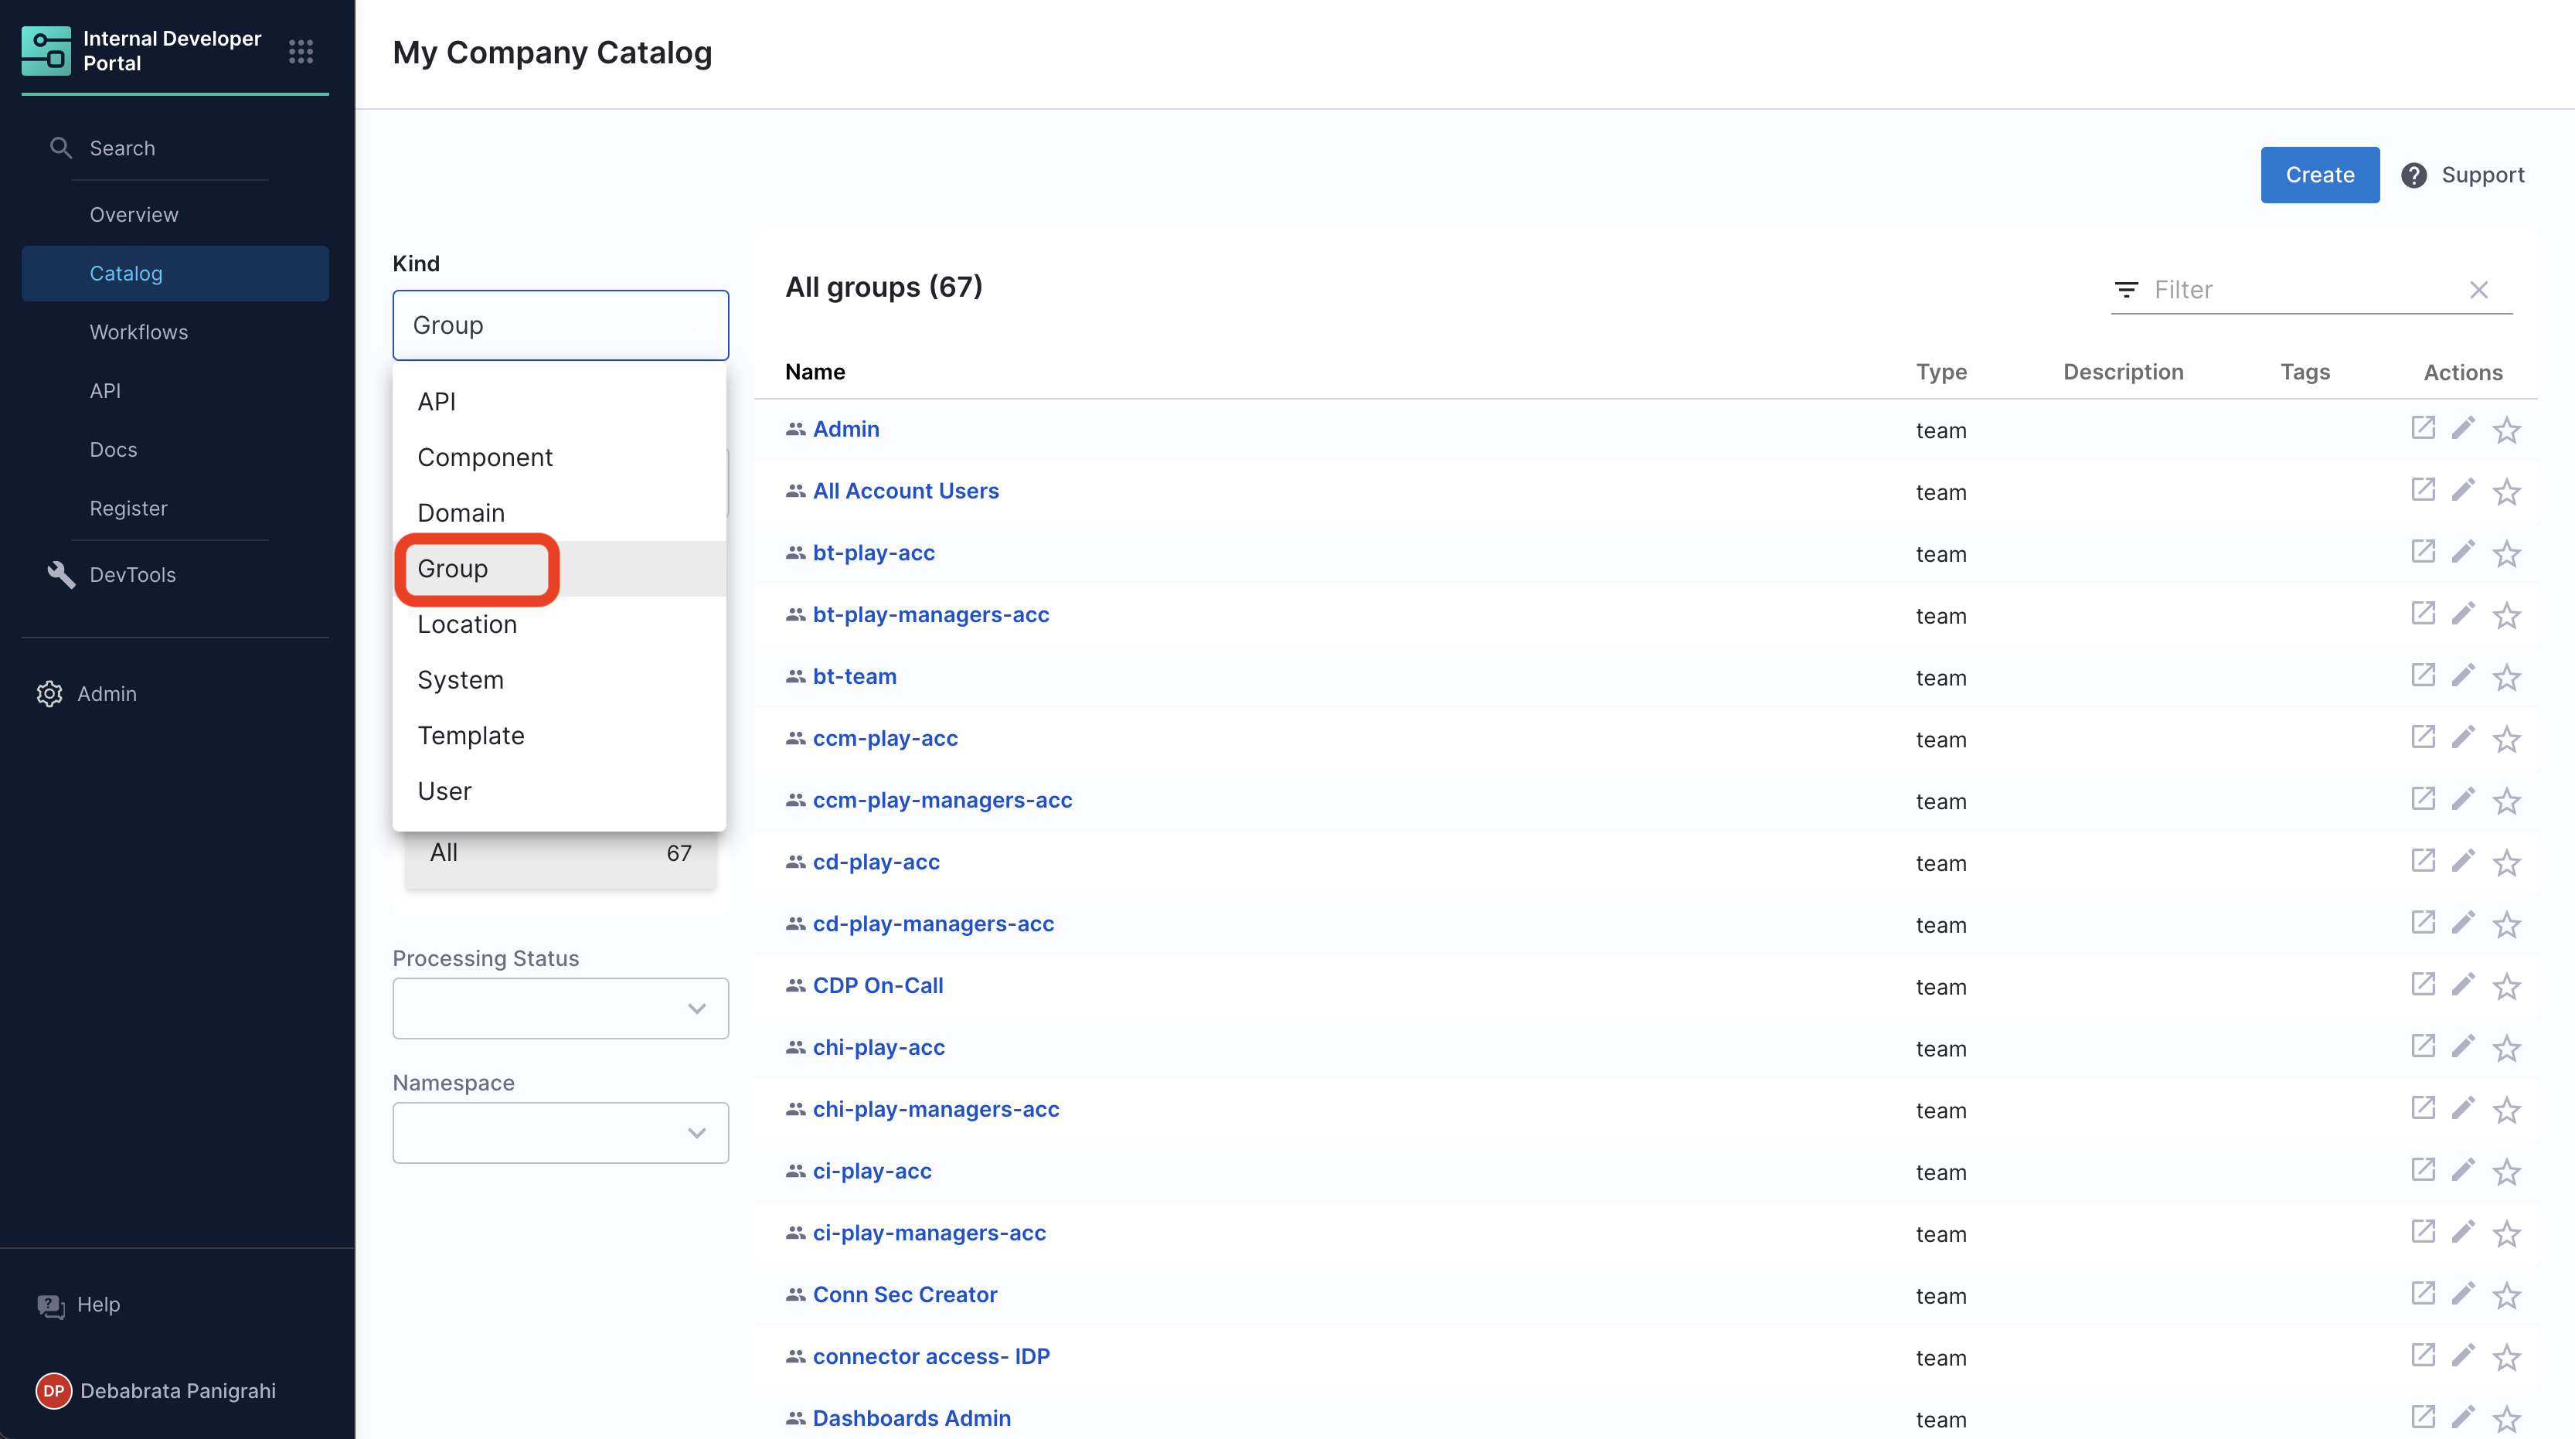Viewport: 2575px width, 1439px height.
Task: Go to Workflows in the sidebar
Action: click(139, 332)
